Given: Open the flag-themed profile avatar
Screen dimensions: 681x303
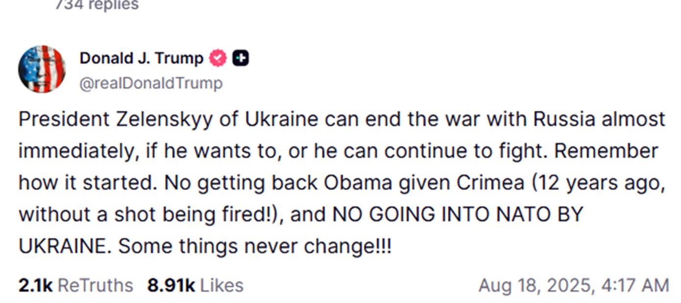Looking at the screenshot, I should [42, 69].
